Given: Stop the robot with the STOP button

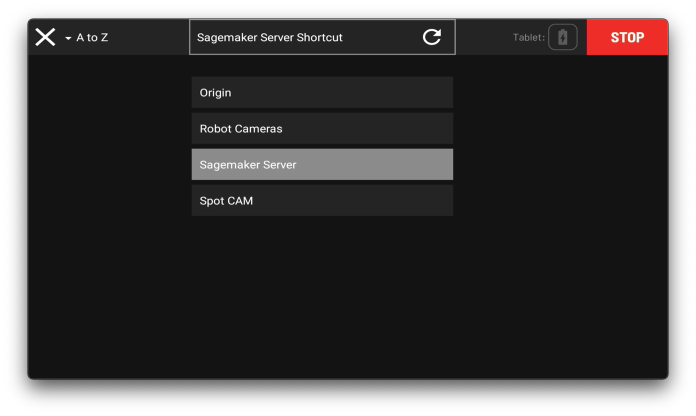Looking at the screenshot, I should pos(627,37).
